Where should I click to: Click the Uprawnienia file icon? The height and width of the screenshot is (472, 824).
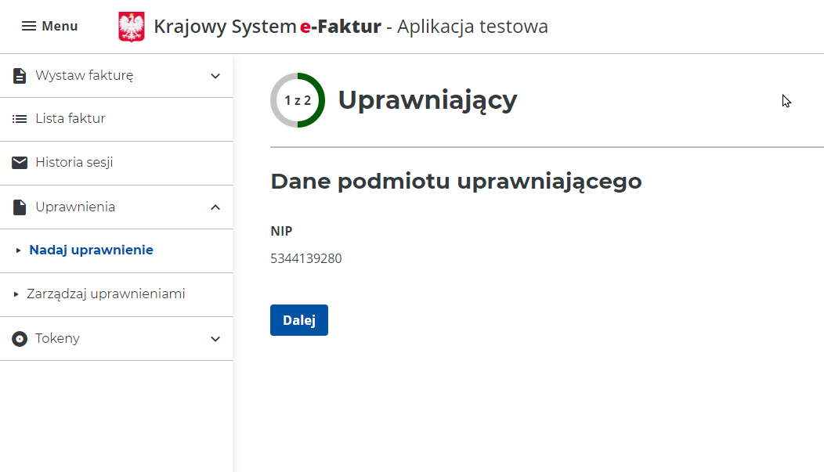pyautogui.click(x=20, y=207)
